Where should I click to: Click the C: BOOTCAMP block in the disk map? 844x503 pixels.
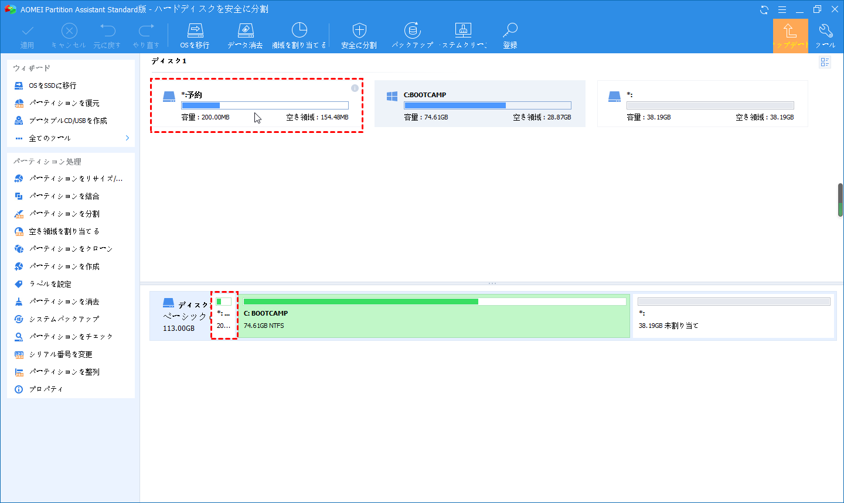(434, 316)
